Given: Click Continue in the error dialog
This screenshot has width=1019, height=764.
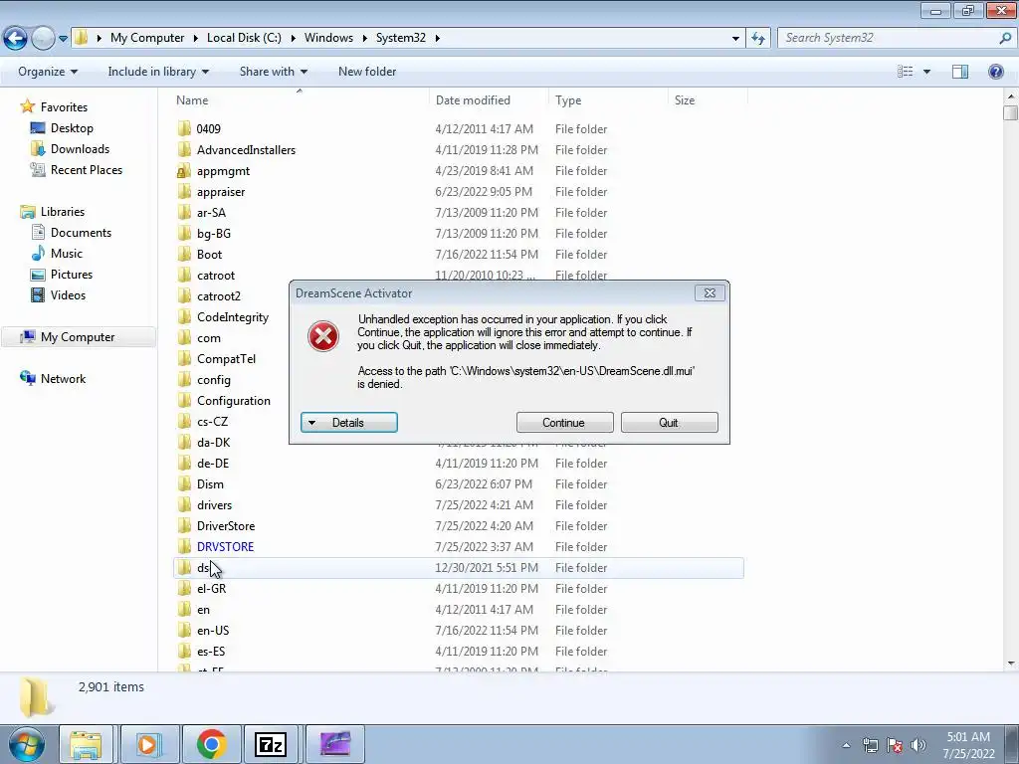Looking at the screenshot, I should (x=565, y=422).
